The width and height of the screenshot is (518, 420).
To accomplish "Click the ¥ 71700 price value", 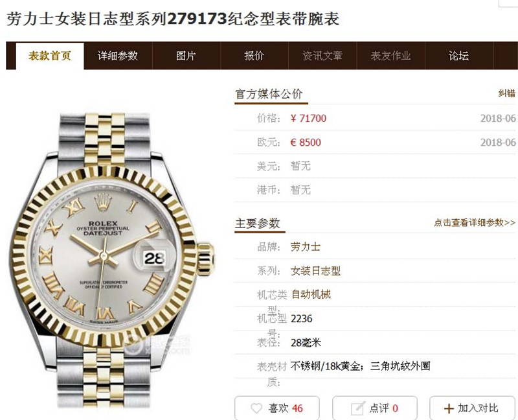I will [308, 118].
